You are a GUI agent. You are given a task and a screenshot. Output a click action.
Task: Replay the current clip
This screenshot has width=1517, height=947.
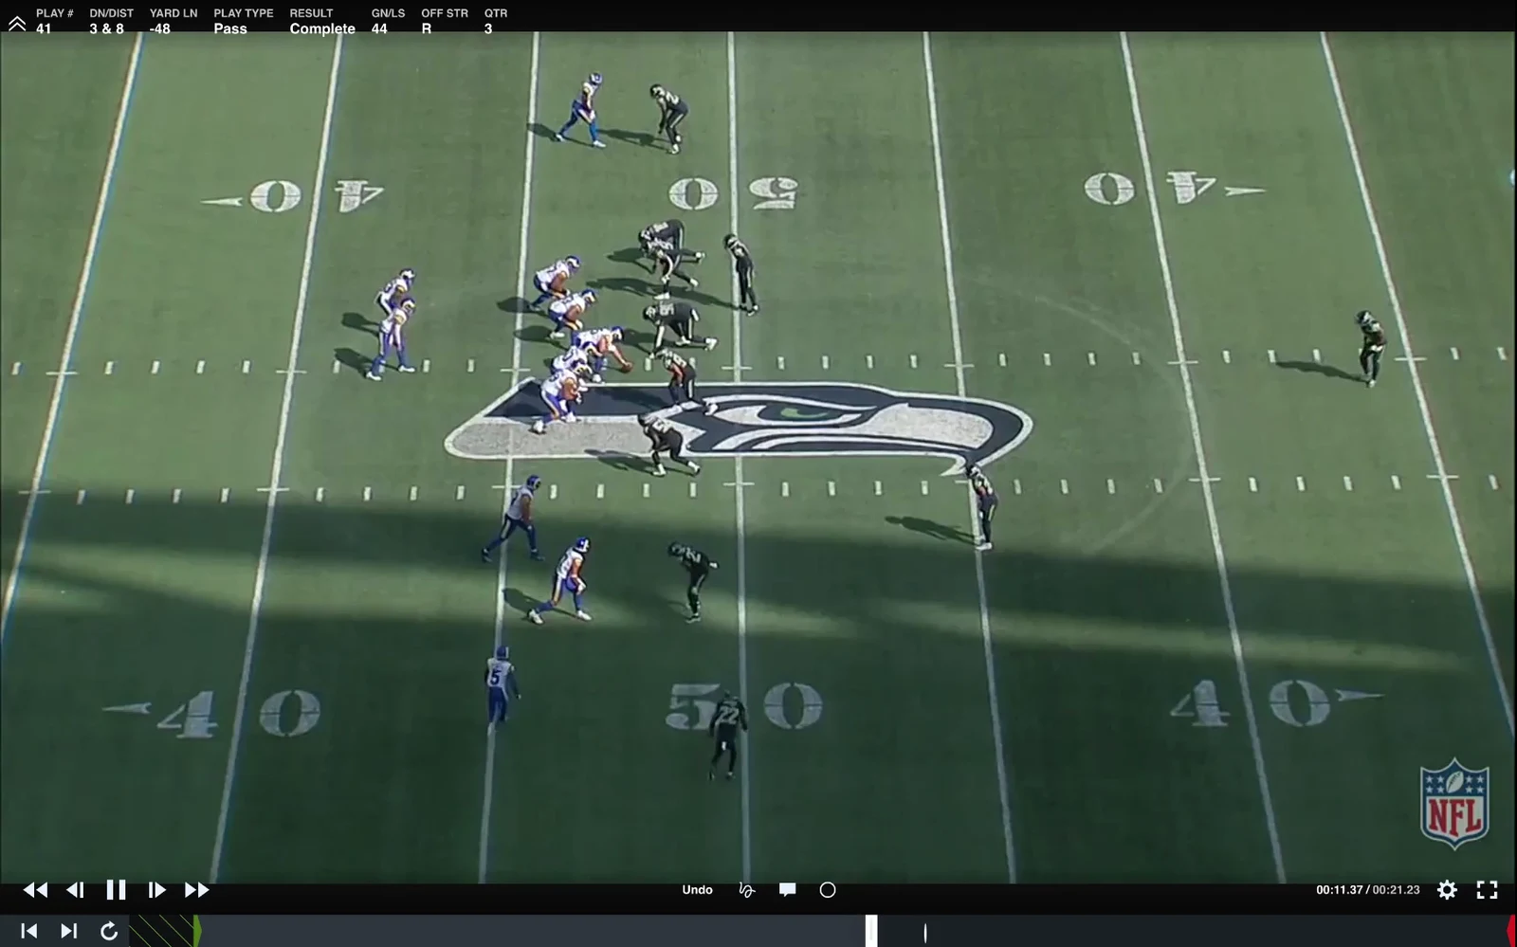point(109,931)
